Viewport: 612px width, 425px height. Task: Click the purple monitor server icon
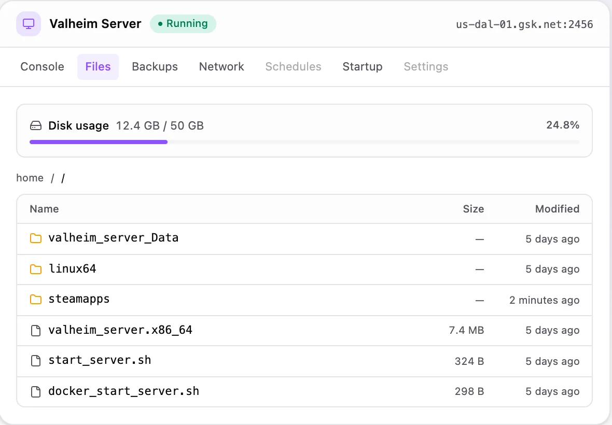pyautogui.click(x=29, y=24)
